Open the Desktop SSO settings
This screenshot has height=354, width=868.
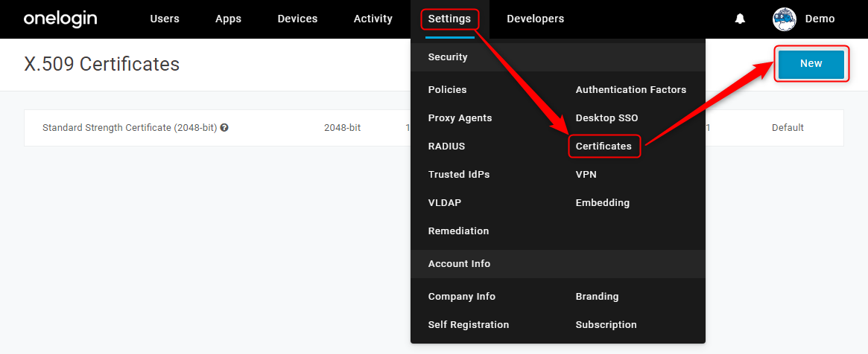pos(606,118)
